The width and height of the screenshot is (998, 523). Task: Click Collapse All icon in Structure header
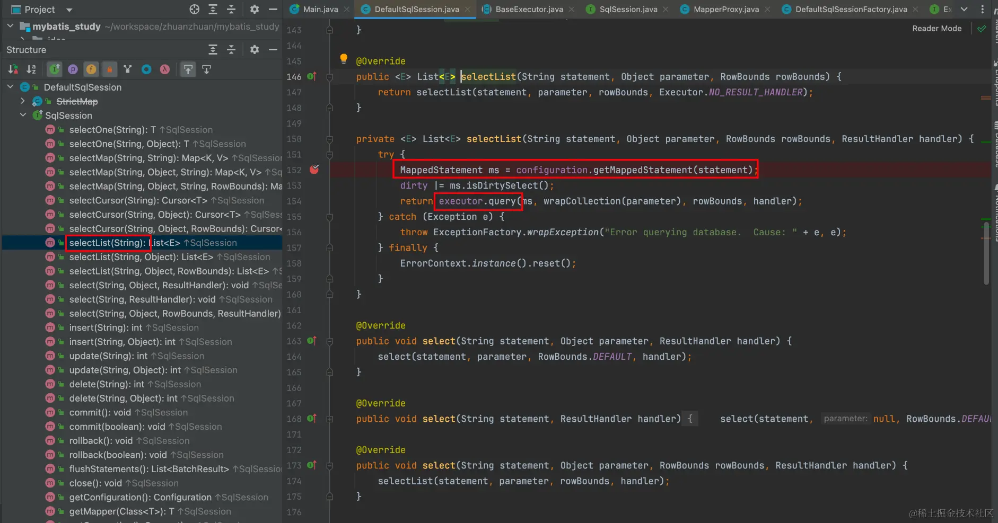(x=231, y=50)
